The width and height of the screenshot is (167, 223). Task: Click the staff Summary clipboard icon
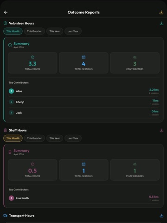pyautogui.click(x=10, y=152)
